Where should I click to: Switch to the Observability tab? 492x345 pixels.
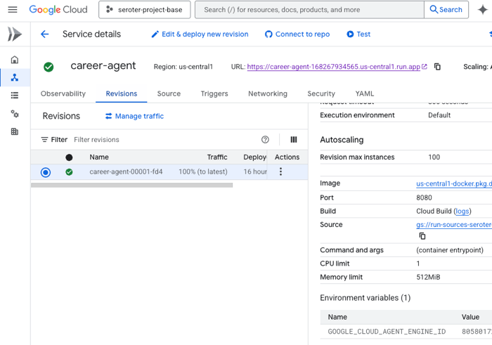point(63,93)
